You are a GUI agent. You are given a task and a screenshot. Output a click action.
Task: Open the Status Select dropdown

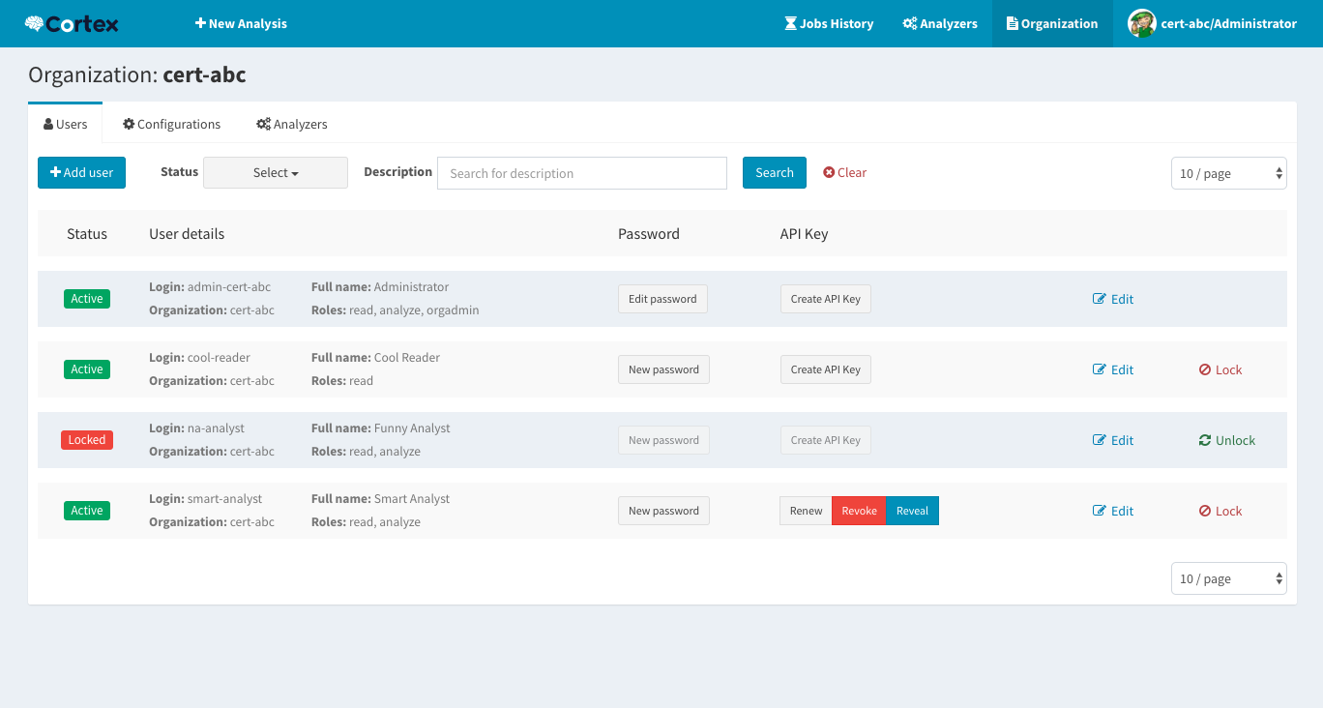tap(275, 172)
